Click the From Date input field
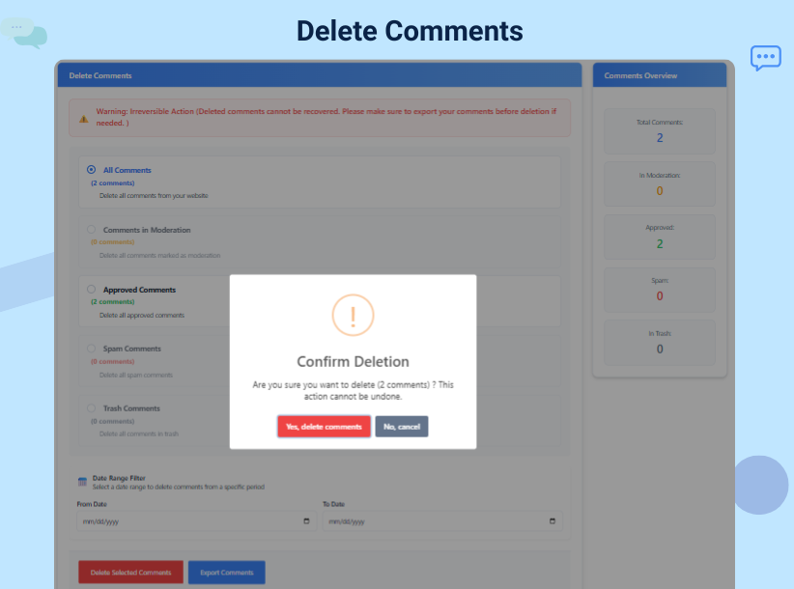The width and height of the screenshot is (794, 589). tap(196, 521)
